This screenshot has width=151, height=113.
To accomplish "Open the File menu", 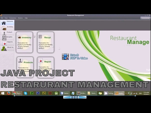I will point(2,18).
